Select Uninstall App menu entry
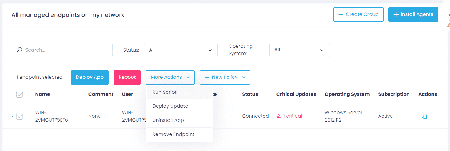Screen dimensions: 450x151 pyautogui.click(x=168, y=120)
